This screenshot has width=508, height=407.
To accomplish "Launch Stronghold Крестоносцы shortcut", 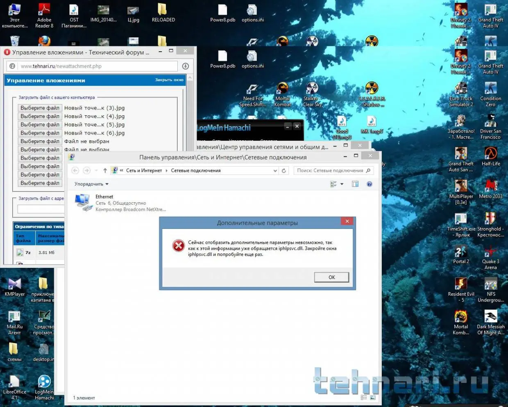I will click(490, 225).
